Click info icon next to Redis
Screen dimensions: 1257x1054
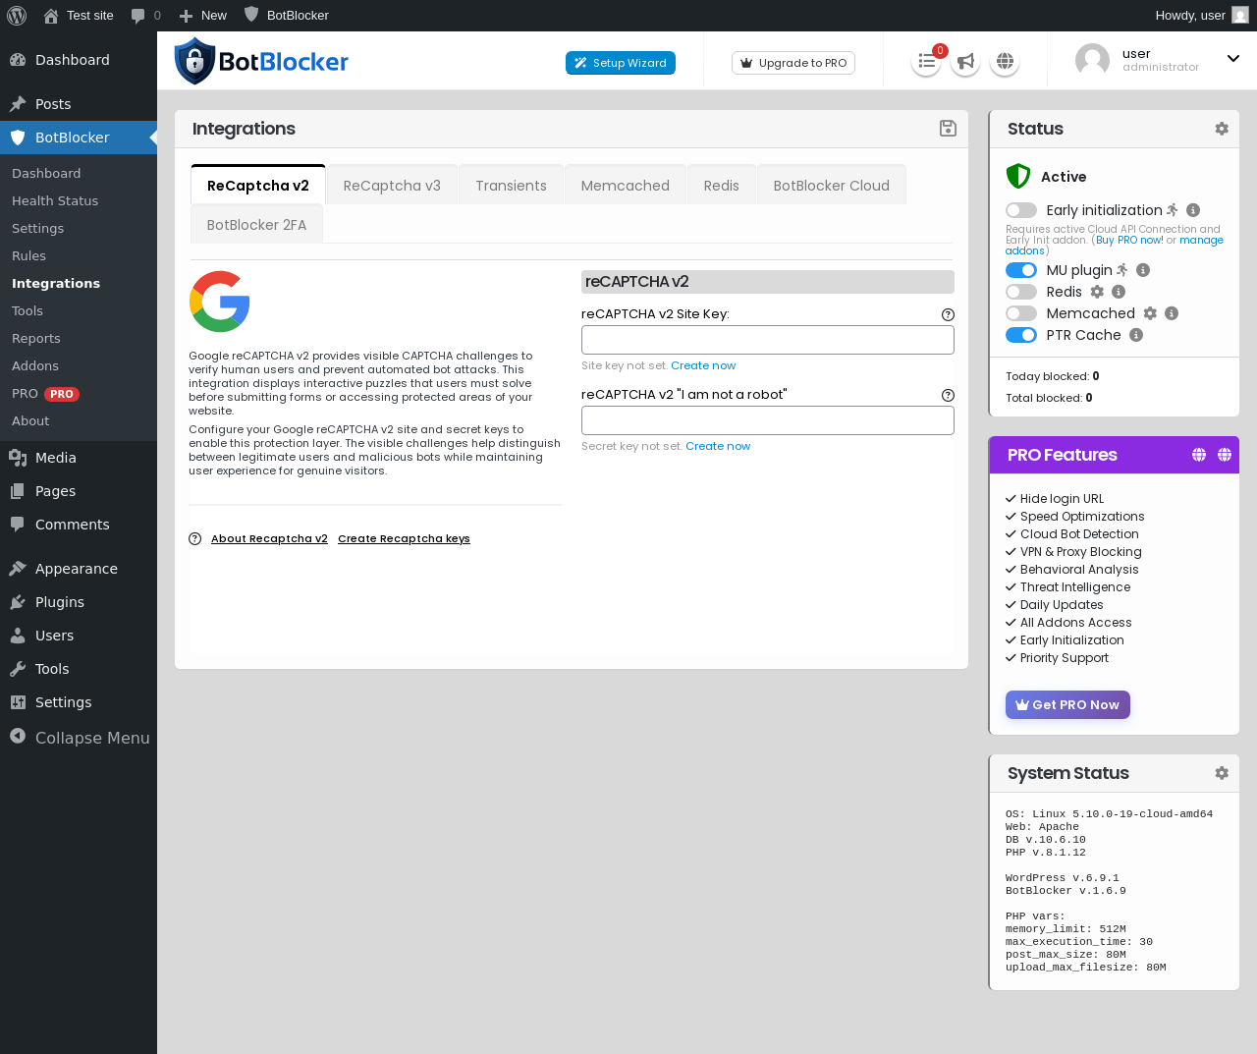pyautogui.click(x=1119, y=292)
